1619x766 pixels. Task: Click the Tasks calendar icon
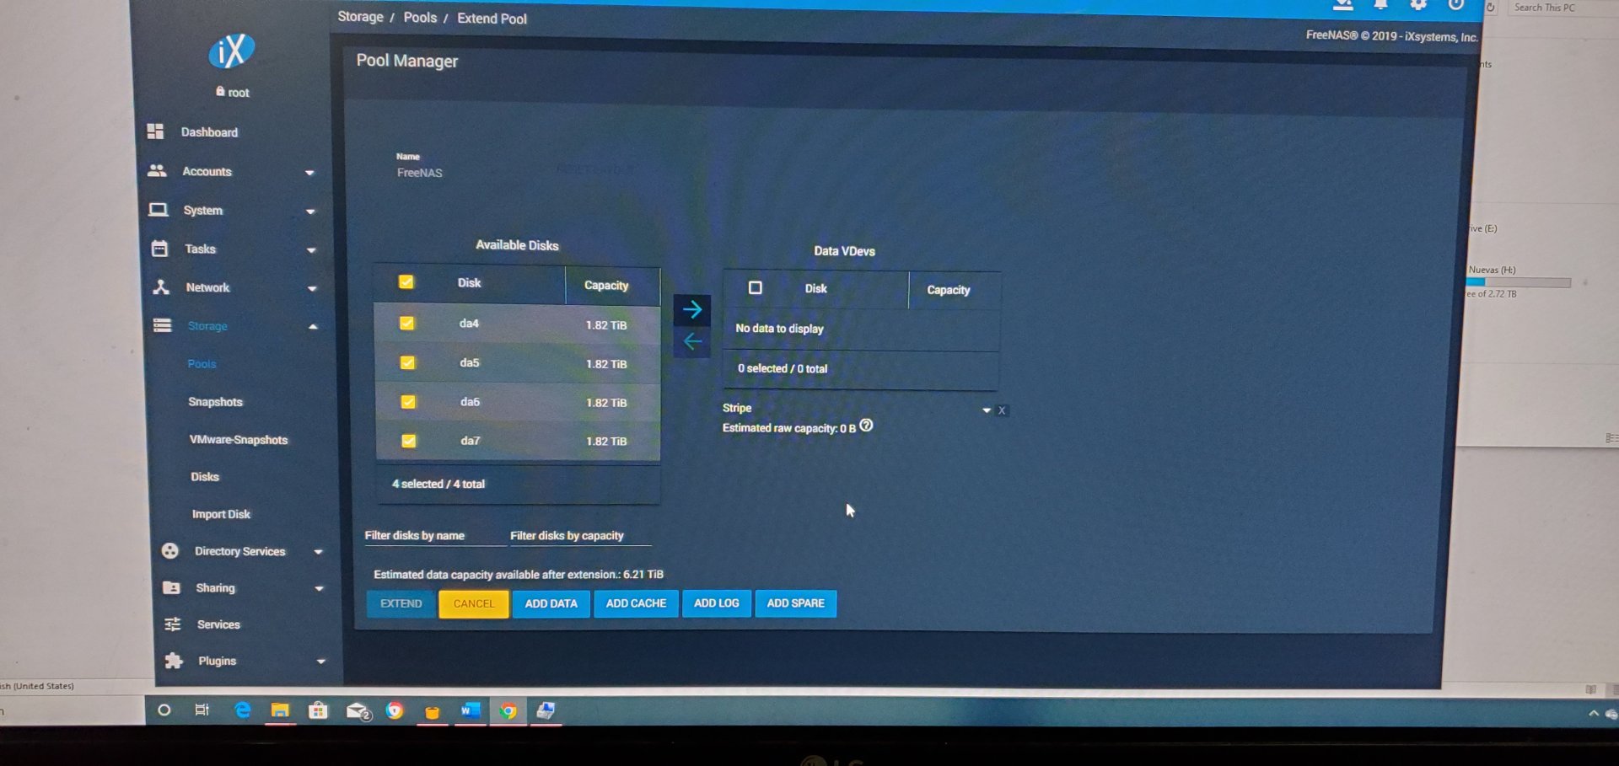159,249
